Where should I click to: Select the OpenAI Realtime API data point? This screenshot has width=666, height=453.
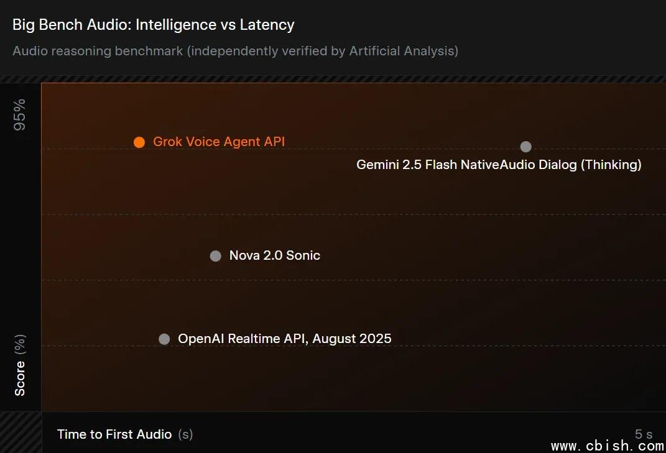(x=164, y=339)
